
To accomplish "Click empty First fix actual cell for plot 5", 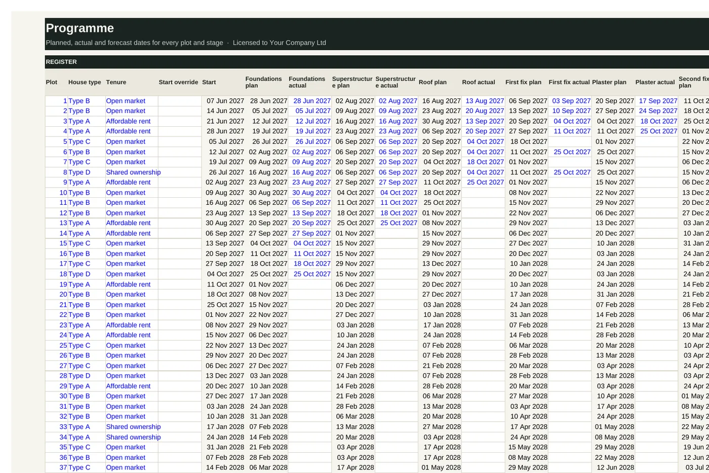I will [x=570, y=141].
